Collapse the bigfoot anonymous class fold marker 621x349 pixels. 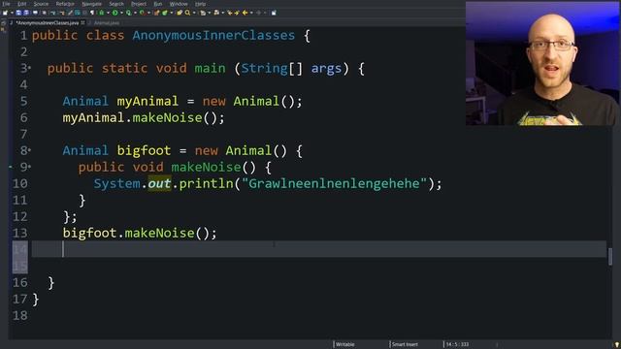click(x=30, y=151)
